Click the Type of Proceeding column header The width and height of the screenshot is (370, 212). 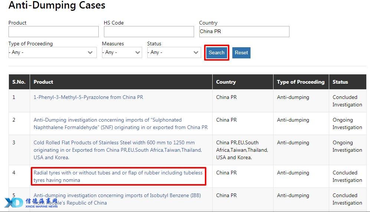[x=301, y=82]
